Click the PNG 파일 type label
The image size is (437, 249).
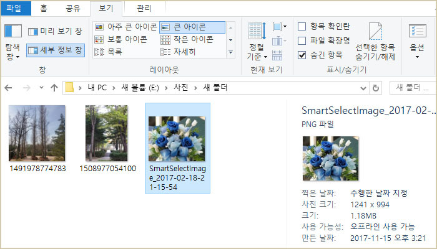click(317, 125)
